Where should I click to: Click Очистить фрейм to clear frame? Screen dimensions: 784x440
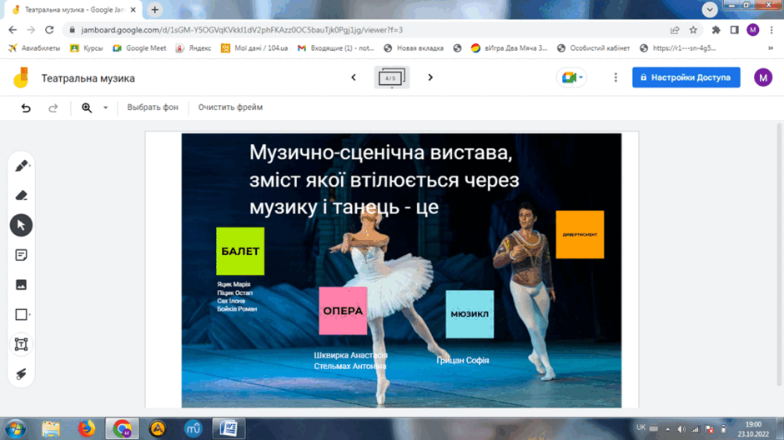[230, 107]
